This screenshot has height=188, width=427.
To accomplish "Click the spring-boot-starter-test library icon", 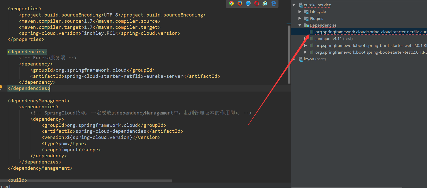I will tap(312, 52).
